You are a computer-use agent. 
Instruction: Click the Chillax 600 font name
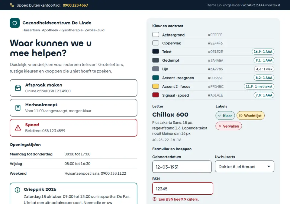pos(170,115)
